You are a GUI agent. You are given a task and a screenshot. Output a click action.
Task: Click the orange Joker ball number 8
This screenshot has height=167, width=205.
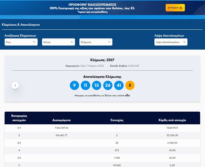point(130,85)
